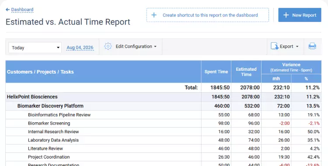Click 460:00 spent for Biomarker Discovery Platform

coord(222,106)
